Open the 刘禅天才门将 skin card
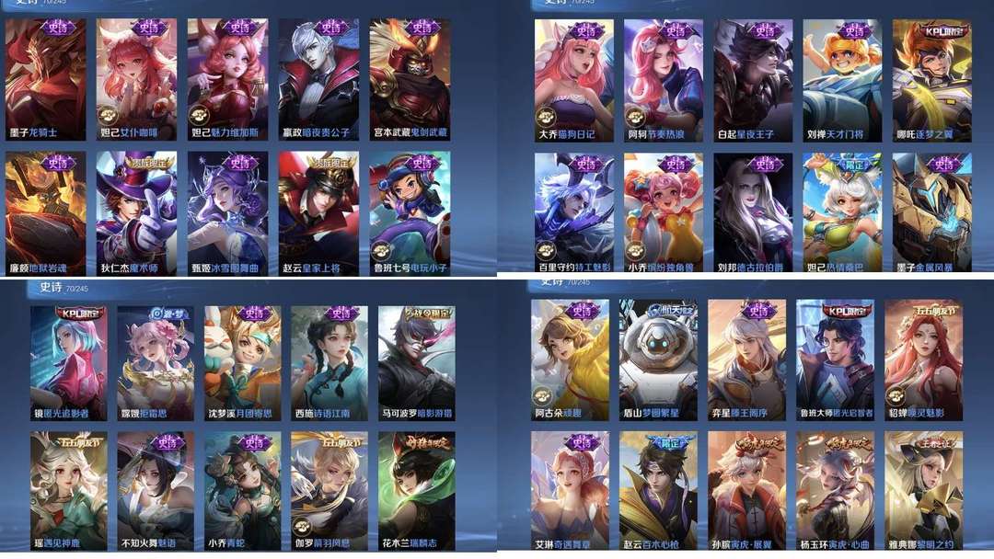The height and width of the screenshot is (559, 994). [x=842, y=80]
